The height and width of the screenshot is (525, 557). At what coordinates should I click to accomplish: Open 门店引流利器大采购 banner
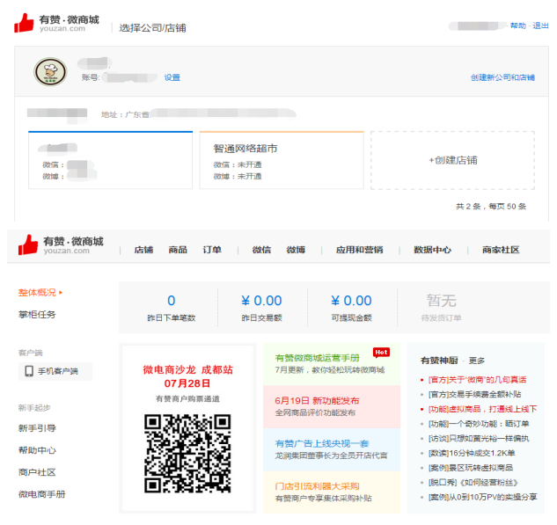(331, 492)
